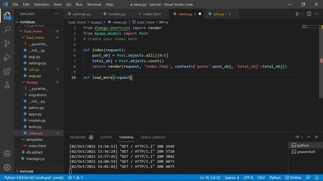This screenshot has height=181, width=323.
Task: Open the Output panel tab
Action: tap(106, 137)
